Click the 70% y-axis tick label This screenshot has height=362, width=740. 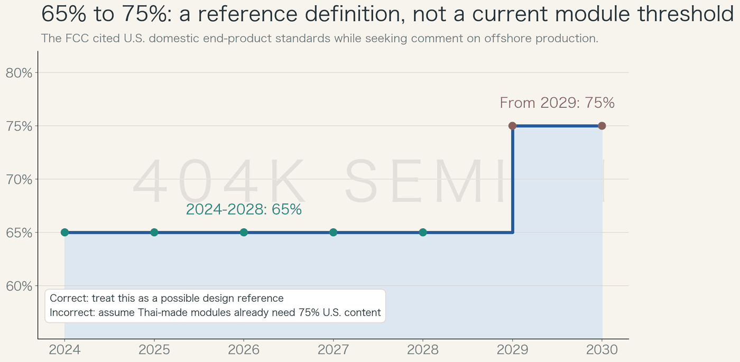point(19,180)
